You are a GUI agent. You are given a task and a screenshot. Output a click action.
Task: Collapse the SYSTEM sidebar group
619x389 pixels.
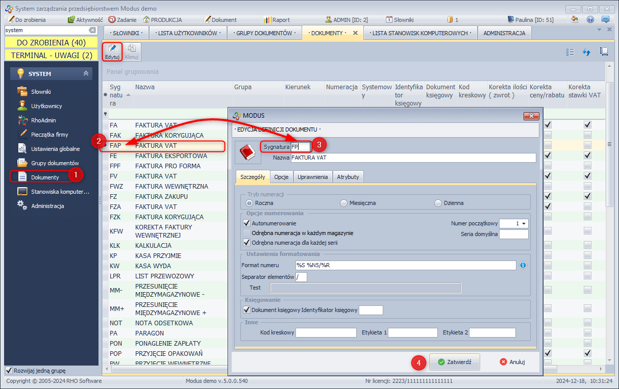[x=86, y=74]
